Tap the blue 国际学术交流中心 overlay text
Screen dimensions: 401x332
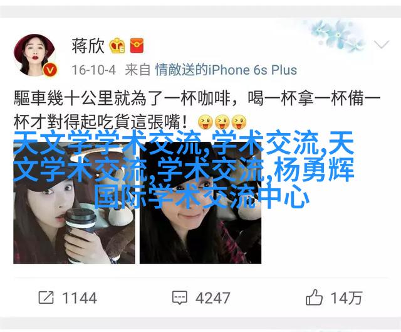coord(202,196)
